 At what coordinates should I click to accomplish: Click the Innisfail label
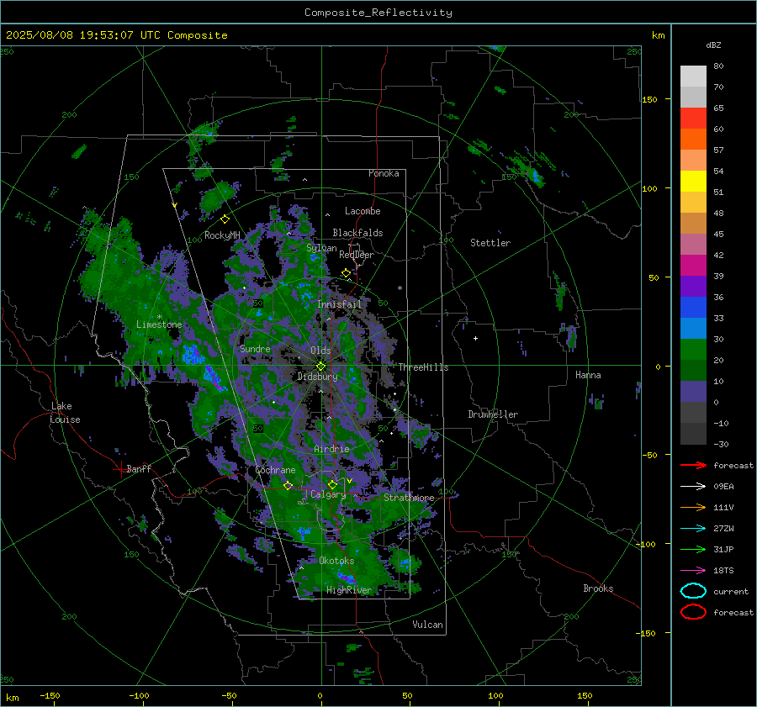click(339, 304)
